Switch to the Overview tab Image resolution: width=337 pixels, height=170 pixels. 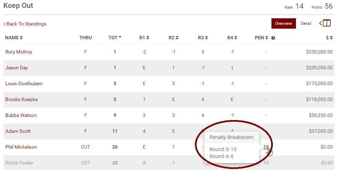click(284, 23)
